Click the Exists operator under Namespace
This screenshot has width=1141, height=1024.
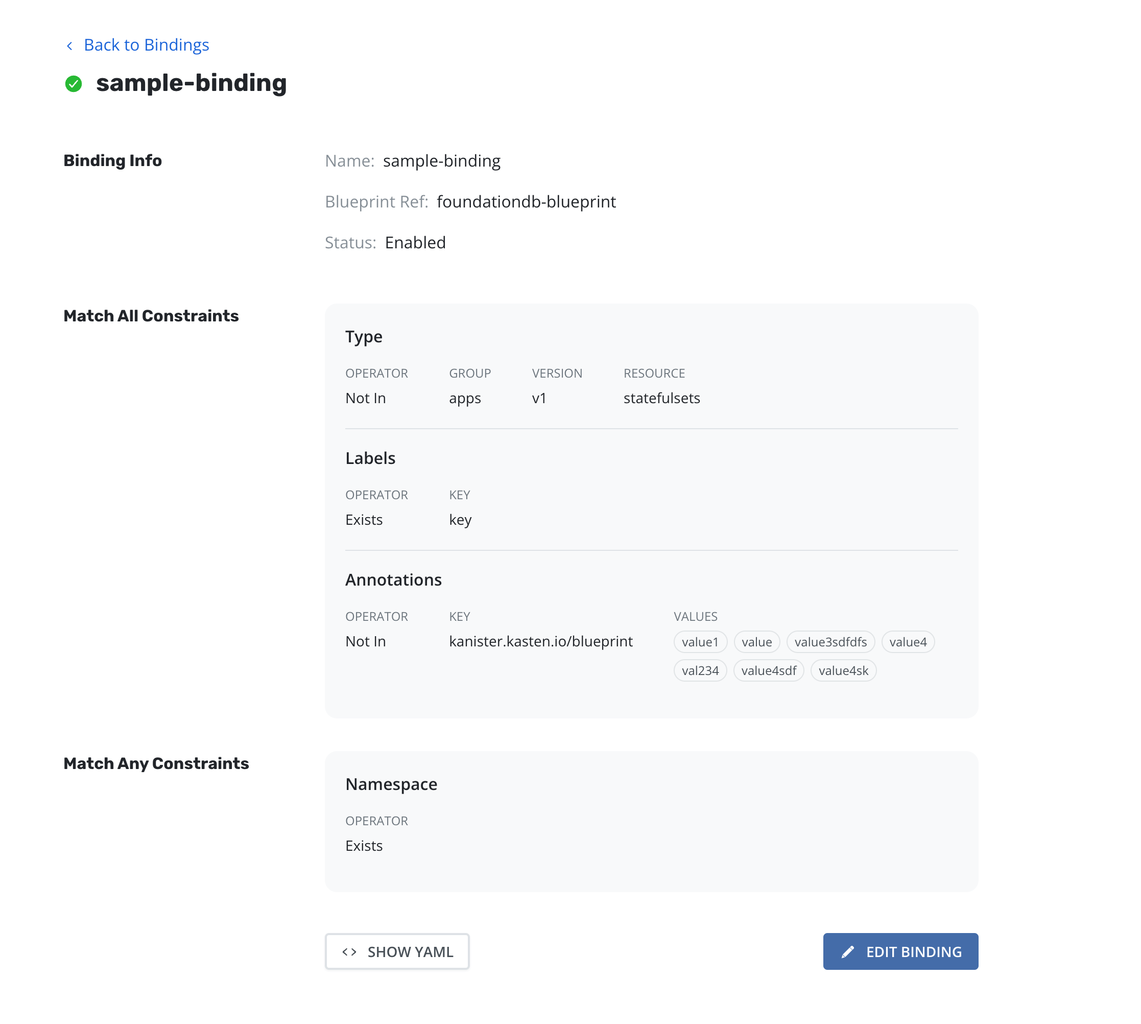click(x=364, y=846)
